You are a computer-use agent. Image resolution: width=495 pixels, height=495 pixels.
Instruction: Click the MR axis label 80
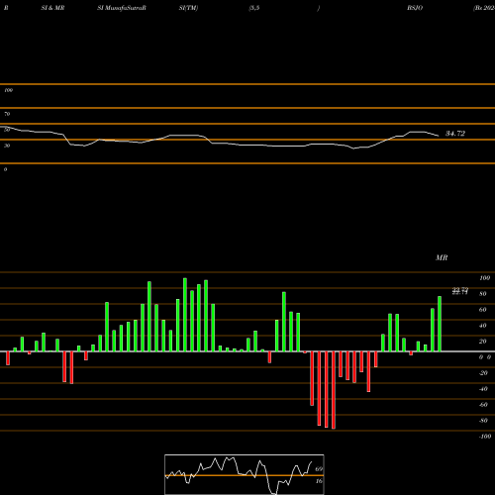[x=483, y=294]
